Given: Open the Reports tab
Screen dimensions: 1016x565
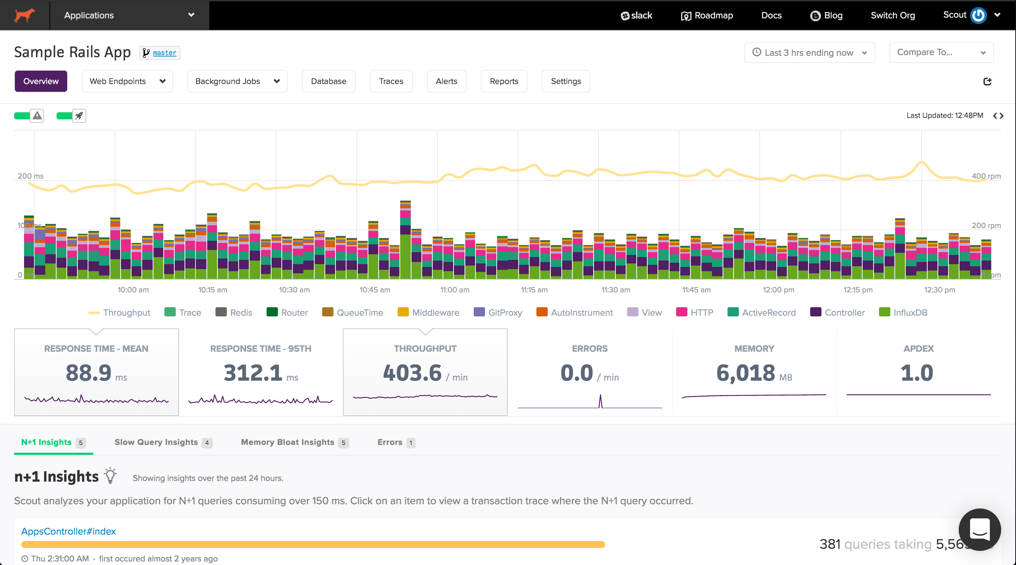Looking at the screenshot, I should coord(504,81).
